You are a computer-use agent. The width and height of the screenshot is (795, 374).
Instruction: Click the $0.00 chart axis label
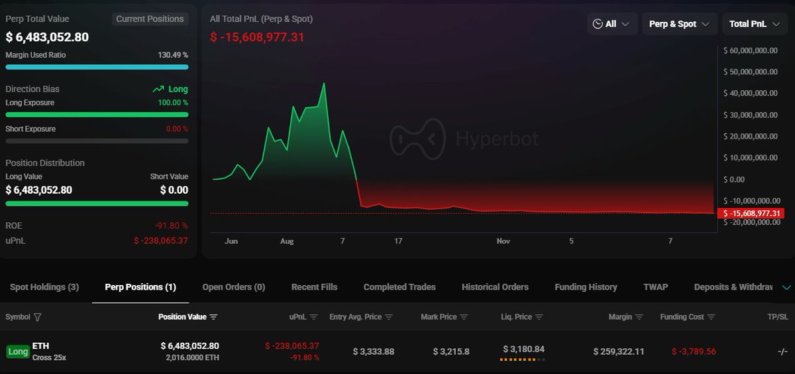[734, 179]
